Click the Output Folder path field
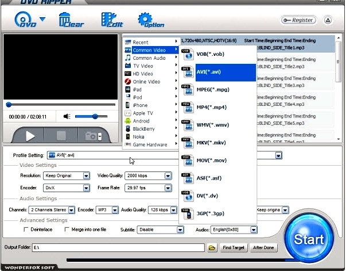 click(x=118, y=247)
